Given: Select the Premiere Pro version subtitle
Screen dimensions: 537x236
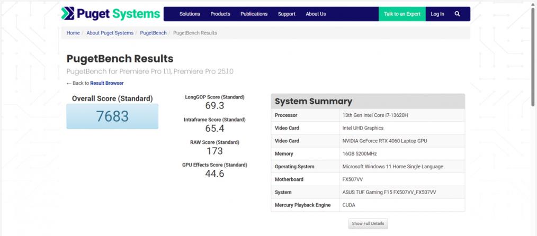Looking at the screenshot, I should pyautogui.click(x=150, y=71).
